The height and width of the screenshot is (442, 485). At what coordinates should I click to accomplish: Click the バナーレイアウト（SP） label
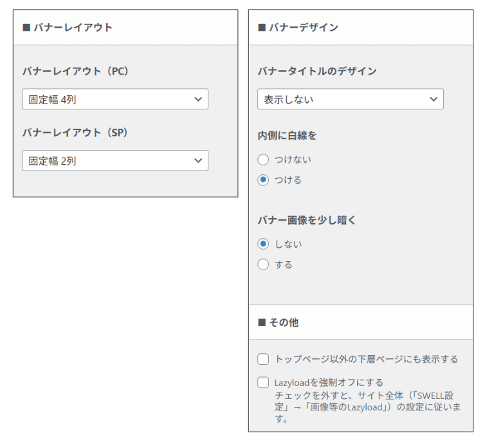tap(75, 133)
